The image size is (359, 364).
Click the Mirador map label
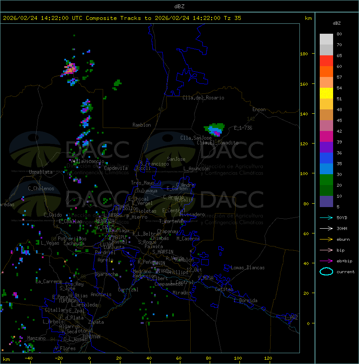[x=182, y=293]
